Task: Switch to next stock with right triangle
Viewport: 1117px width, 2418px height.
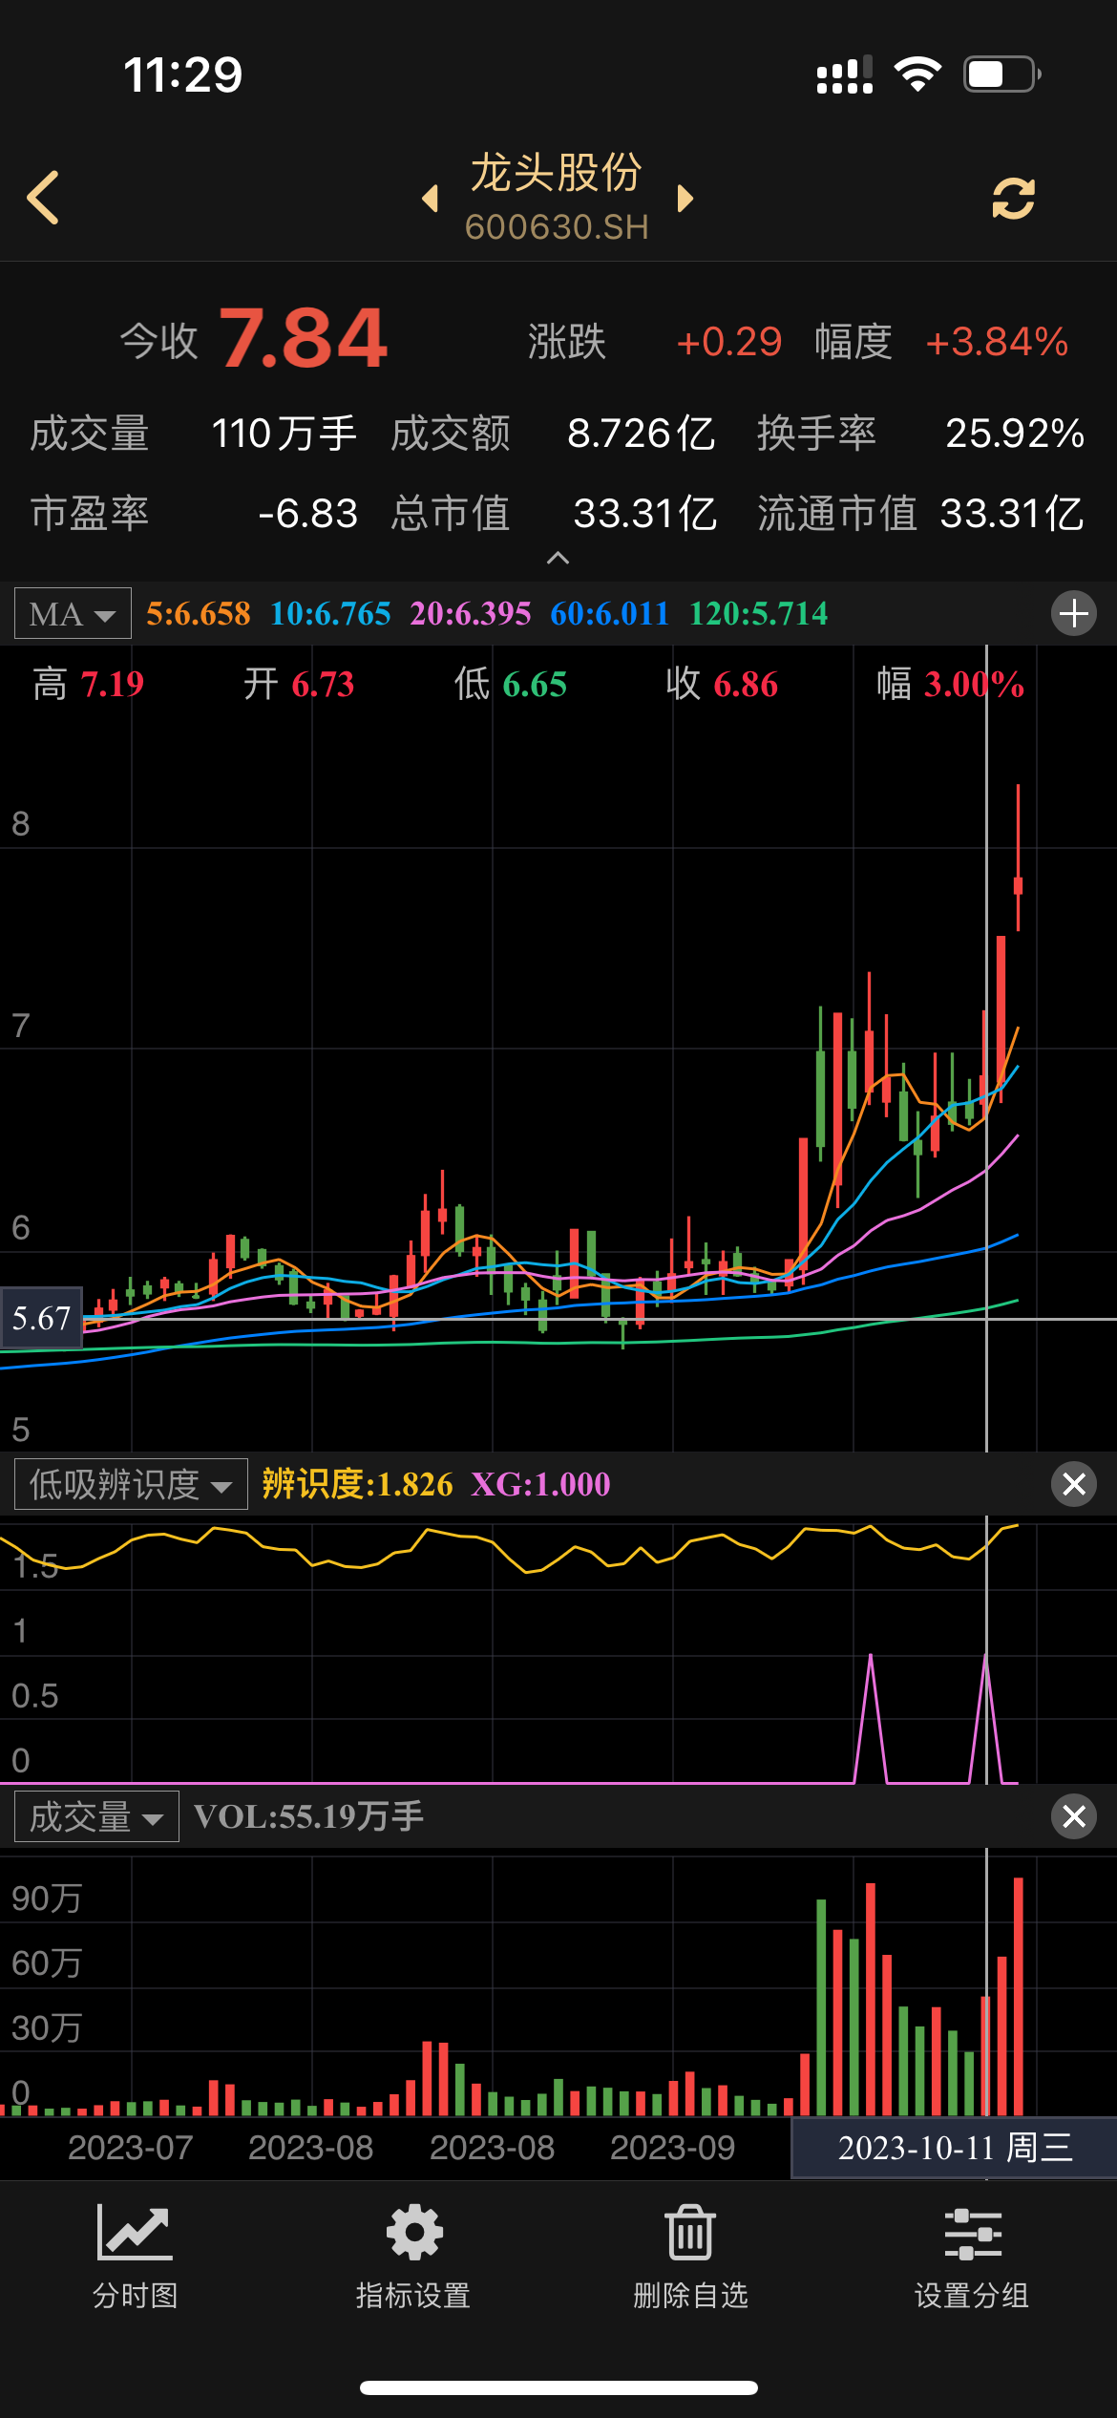Action: [x=684, y=199]
